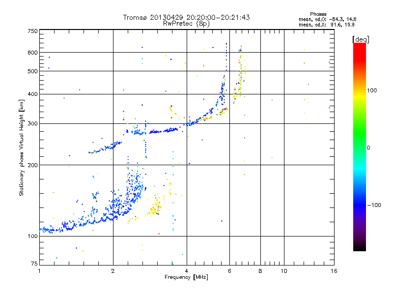Click the x-axis tick label '2'
The image size is (393, 295).
(x=113, y=271)
